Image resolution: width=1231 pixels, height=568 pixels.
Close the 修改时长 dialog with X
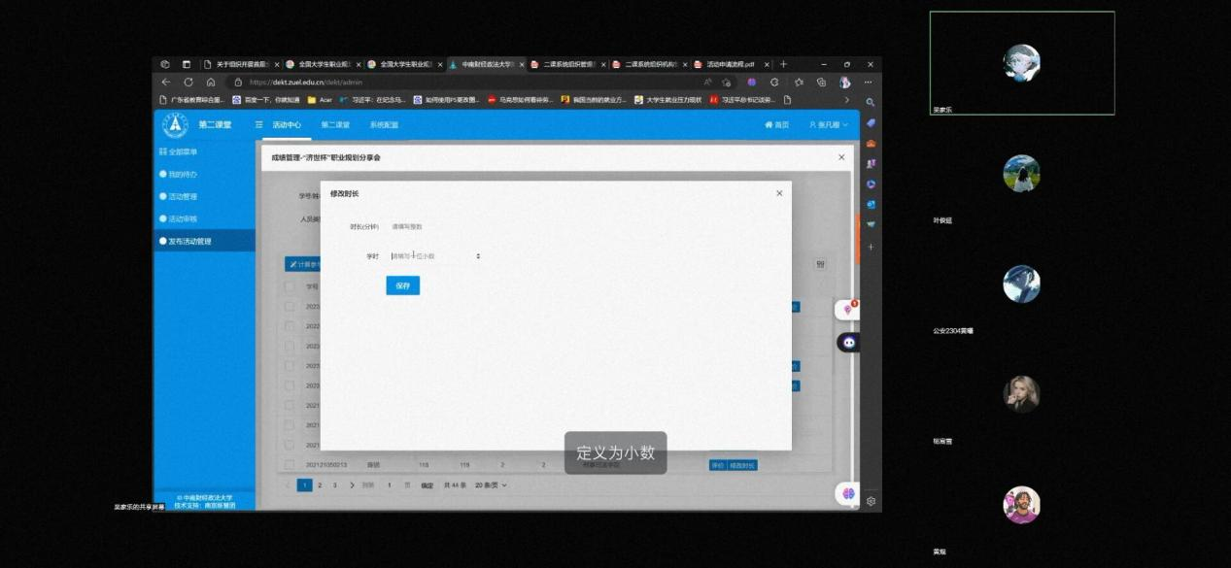[779, 193]
